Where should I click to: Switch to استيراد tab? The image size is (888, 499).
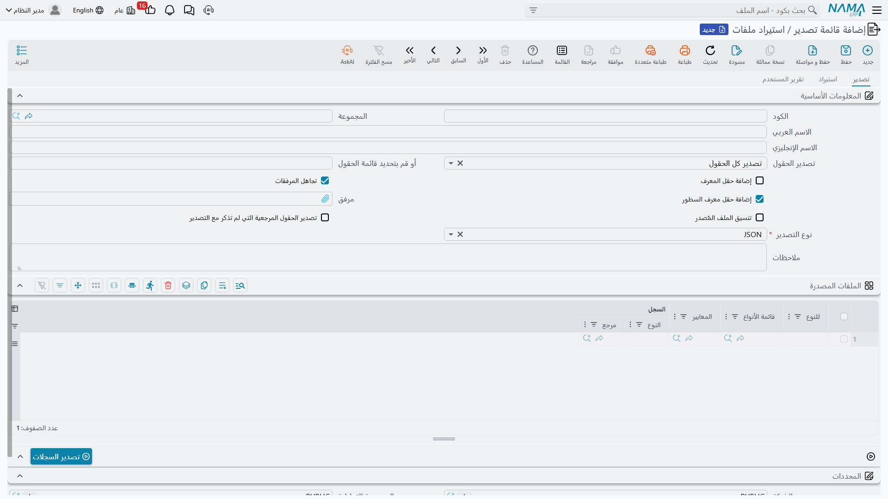point(828,79)
